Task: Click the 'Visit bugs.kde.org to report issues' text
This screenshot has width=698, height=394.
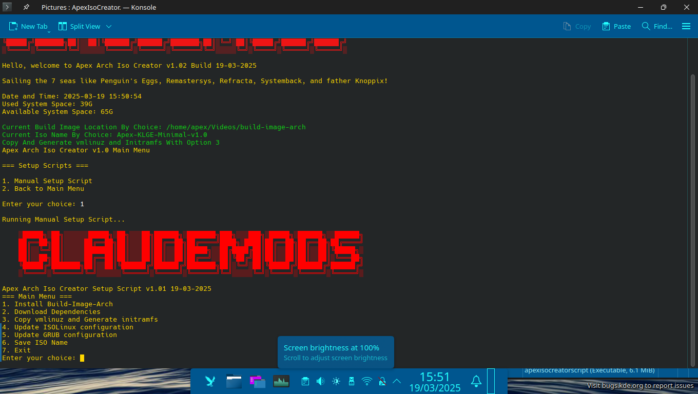Action: (x=640, y=386)
